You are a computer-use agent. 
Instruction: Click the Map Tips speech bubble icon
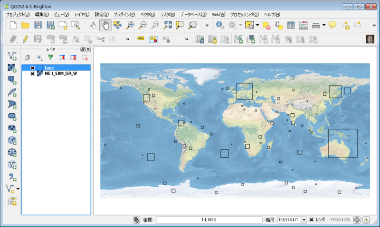[x=333, y=25]
